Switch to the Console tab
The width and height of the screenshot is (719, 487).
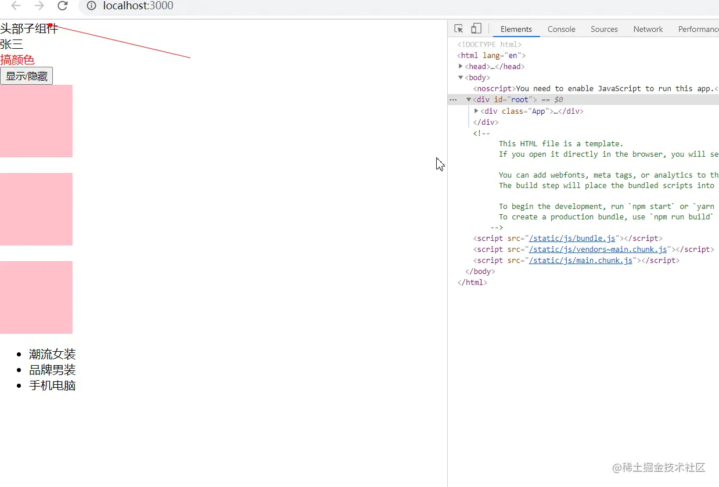click(x=562, y=29)
